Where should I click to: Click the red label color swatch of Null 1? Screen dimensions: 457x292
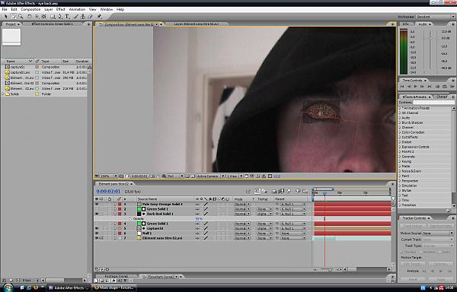120,233
